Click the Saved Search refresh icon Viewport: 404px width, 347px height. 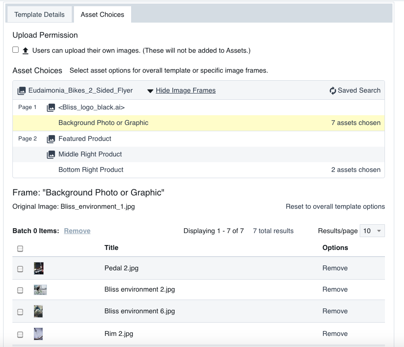[333, 90]
